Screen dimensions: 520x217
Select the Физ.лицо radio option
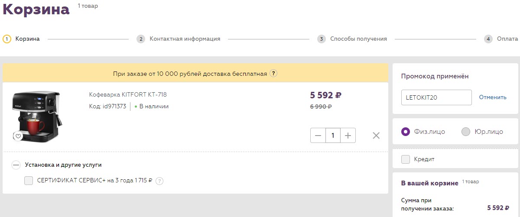pos(406,132)
